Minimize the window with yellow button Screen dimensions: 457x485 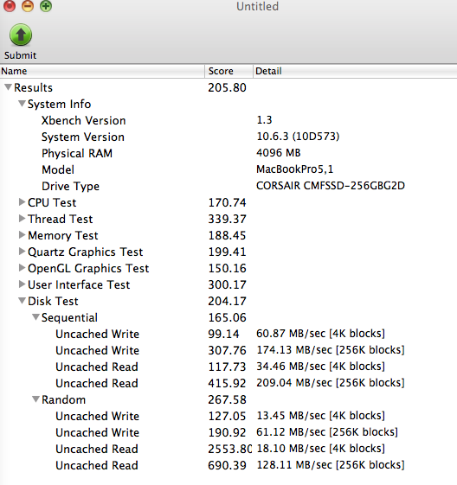coord(28,6)
